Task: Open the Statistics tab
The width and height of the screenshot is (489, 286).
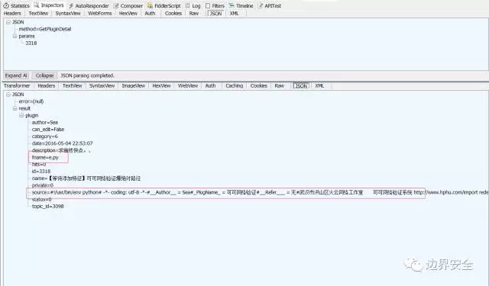Action: pos(16,6)
